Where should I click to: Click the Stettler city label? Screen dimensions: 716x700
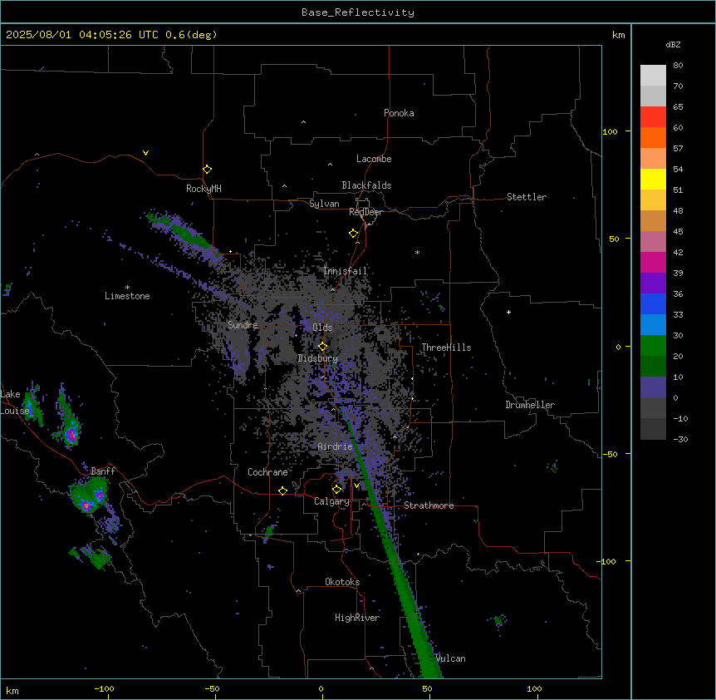click(x=527, y=197)
